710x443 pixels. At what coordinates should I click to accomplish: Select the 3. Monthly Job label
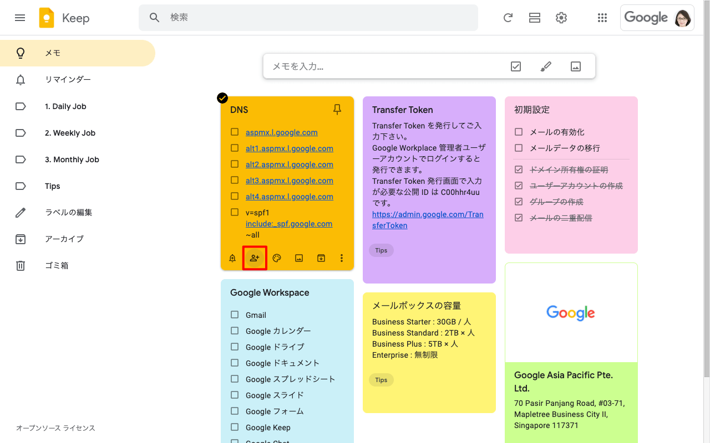[x=78, y=159]
